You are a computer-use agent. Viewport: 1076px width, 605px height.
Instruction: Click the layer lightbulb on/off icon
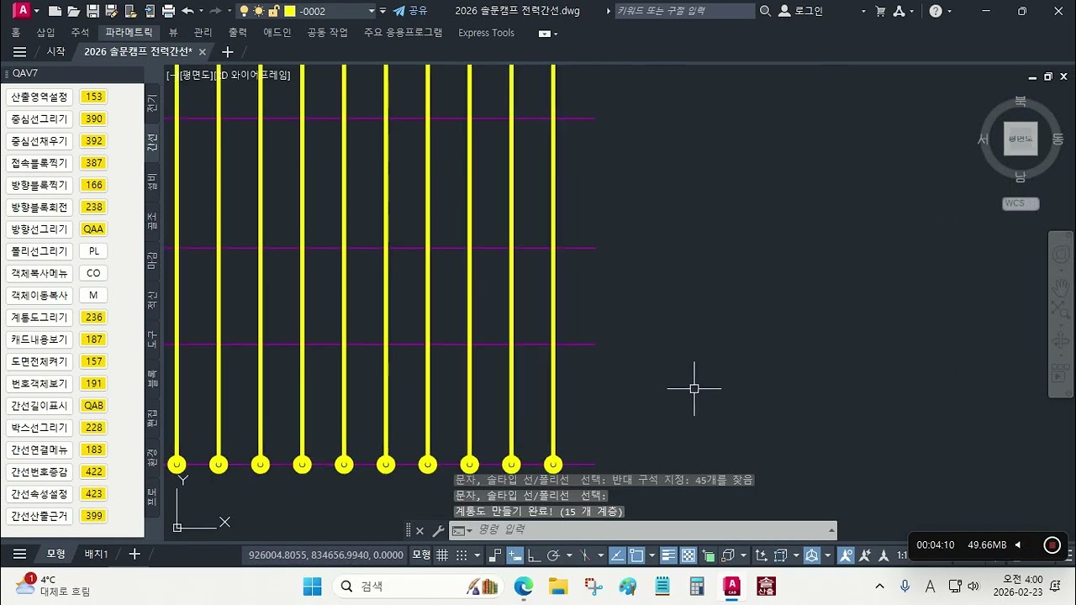(244, 11)
